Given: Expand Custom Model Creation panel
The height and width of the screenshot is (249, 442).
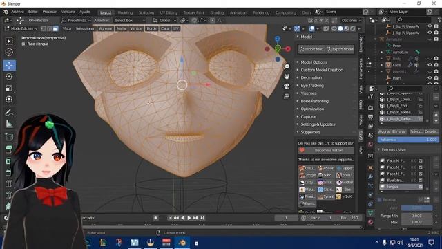Looking at the screenshot, I should 322,70.
